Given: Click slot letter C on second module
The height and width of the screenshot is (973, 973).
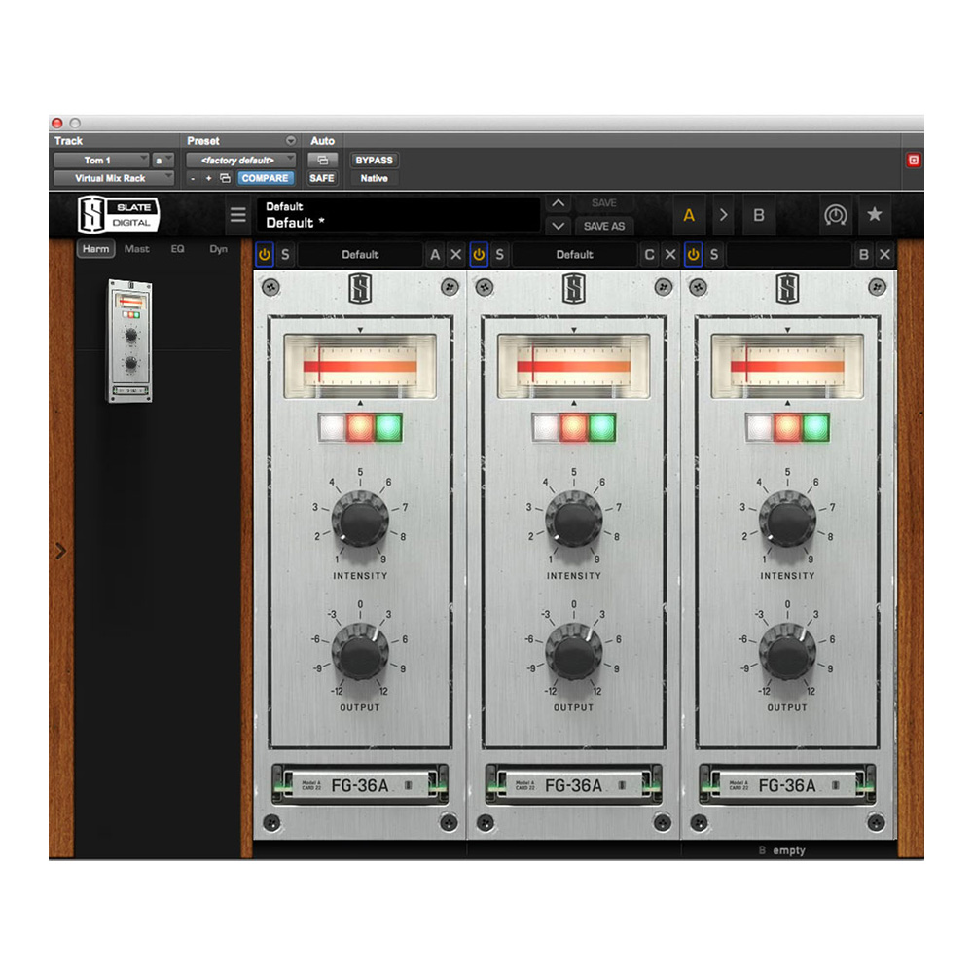Looking at the screenshot, I should [649, 254].
